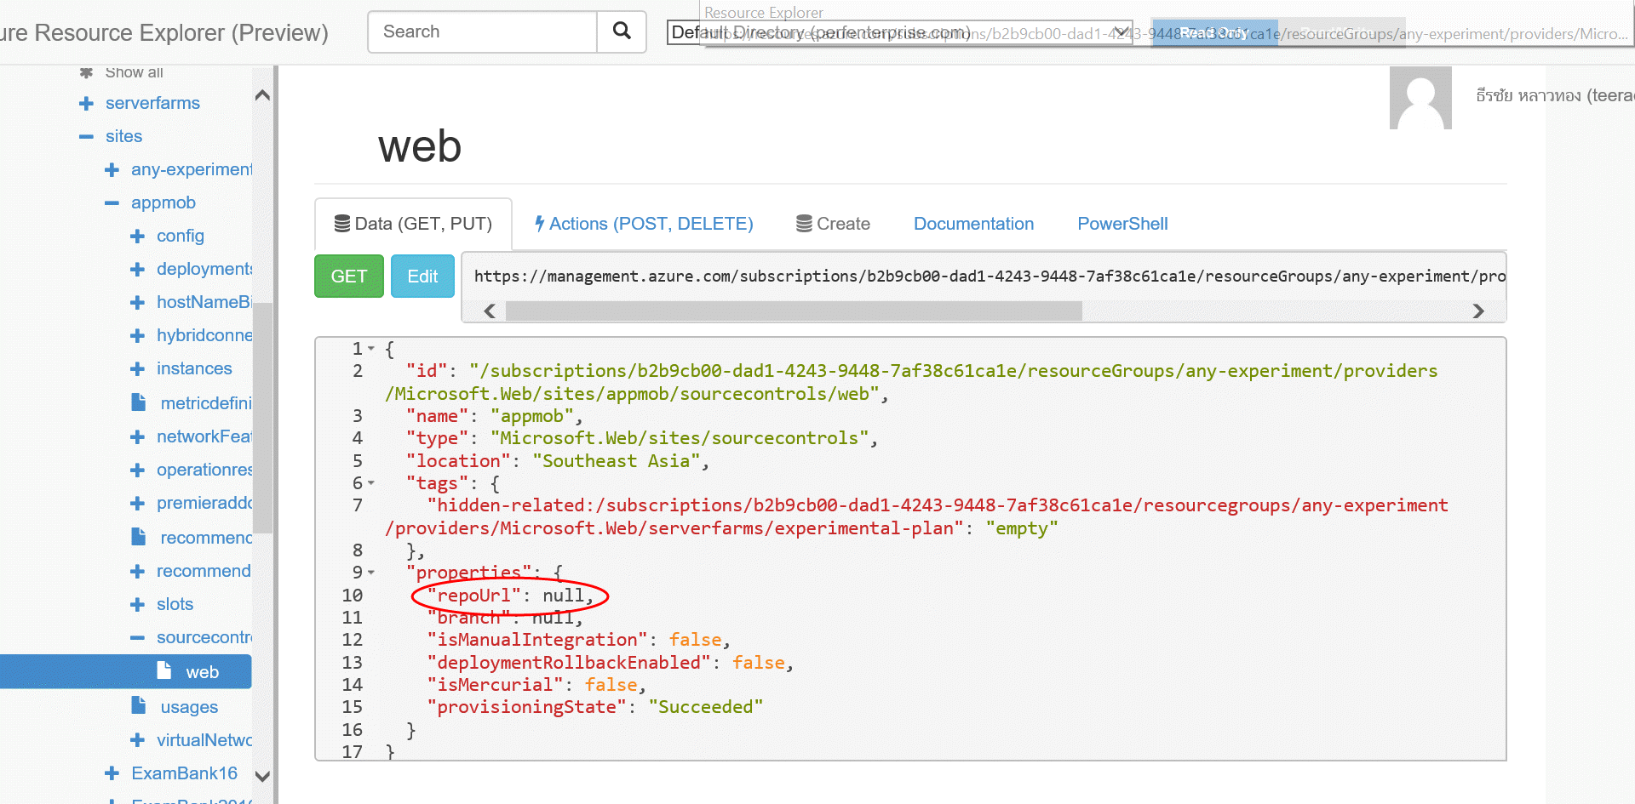Screen dimensions: 1635x804
Task: Click the green GET button
Action: click(348, 276)
